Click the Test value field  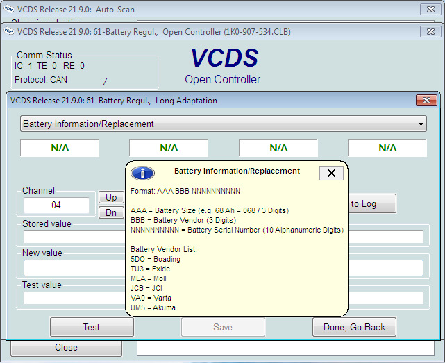click(223, 298)
